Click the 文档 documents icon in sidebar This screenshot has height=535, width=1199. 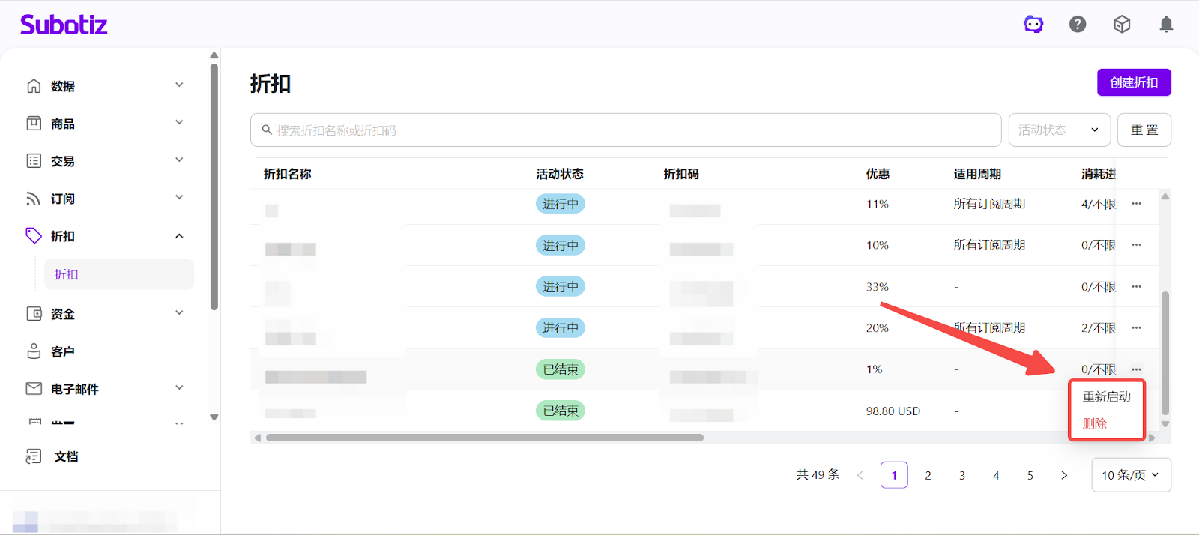(34, 456)
